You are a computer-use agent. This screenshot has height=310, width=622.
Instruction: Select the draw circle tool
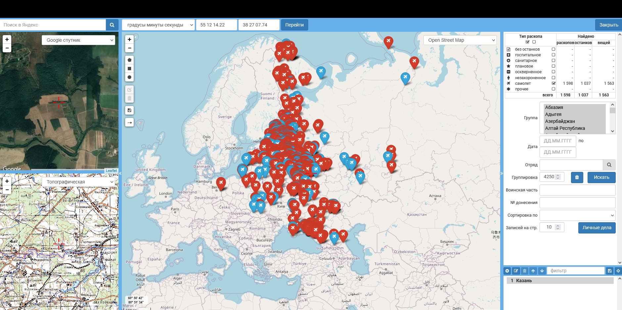129,77
